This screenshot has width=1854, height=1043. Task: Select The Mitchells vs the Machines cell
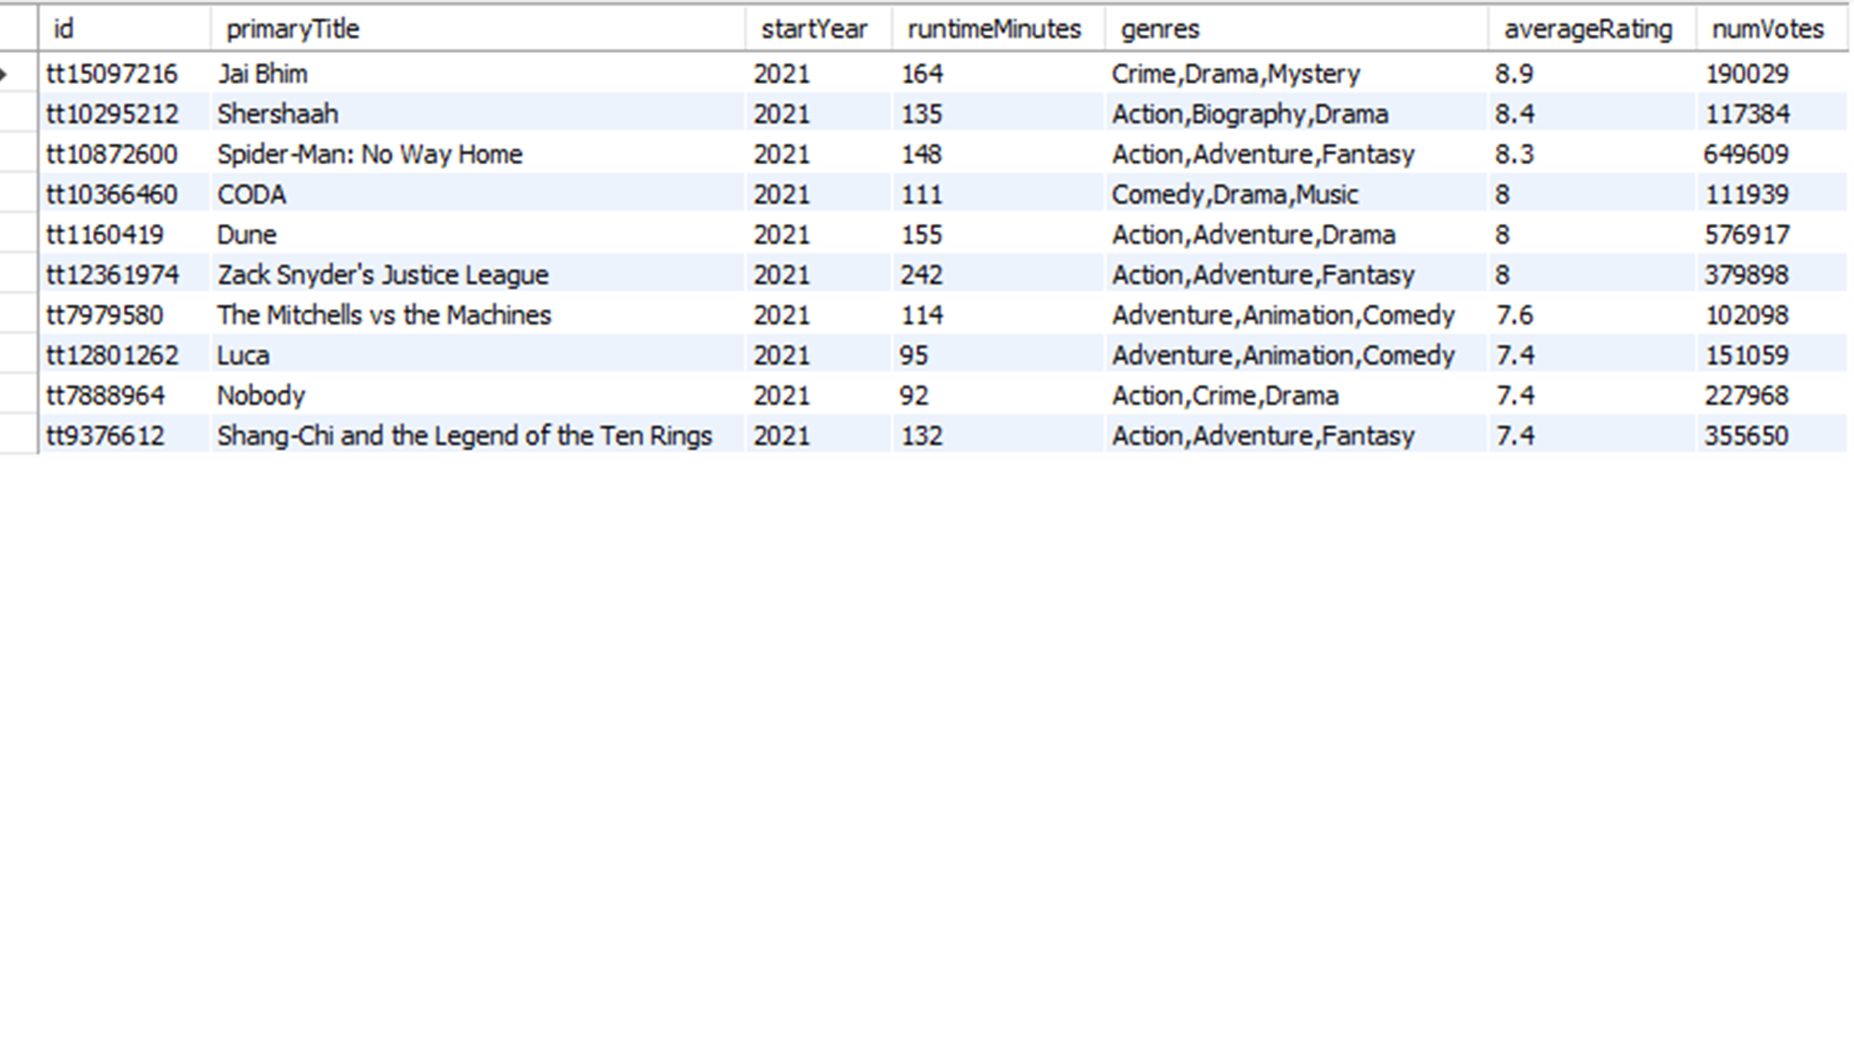point(384,315)
